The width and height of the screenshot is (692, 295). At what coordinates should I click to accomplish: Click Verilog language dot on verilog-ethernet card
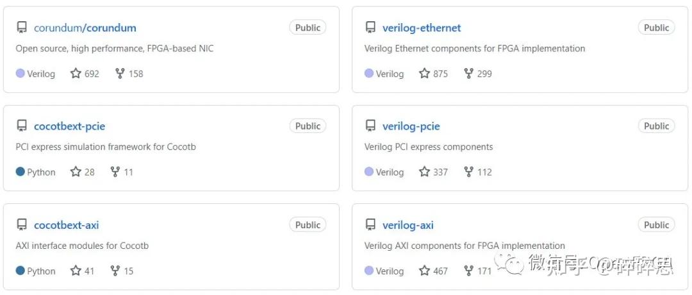(x=368, y=73)
